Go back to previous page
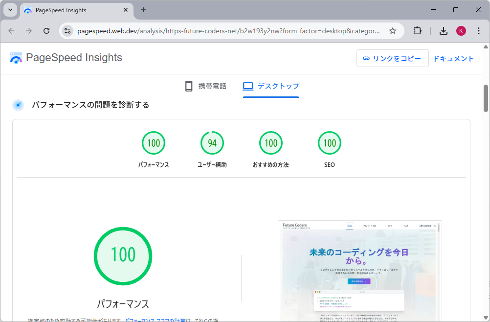Image resolution: width=490 pixels, height=322 pixels. pos(12,31)
